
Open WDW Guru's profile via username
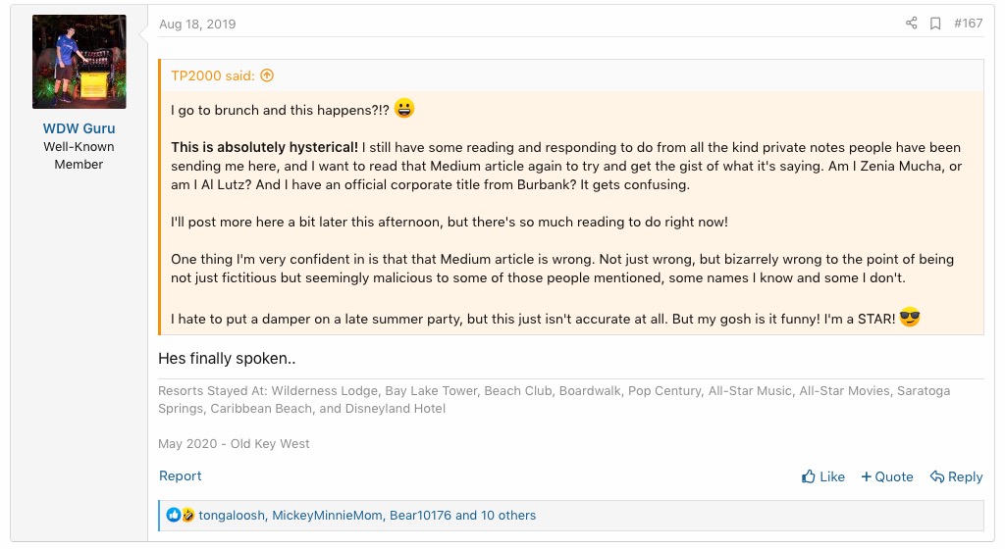(x=79, y=128)
